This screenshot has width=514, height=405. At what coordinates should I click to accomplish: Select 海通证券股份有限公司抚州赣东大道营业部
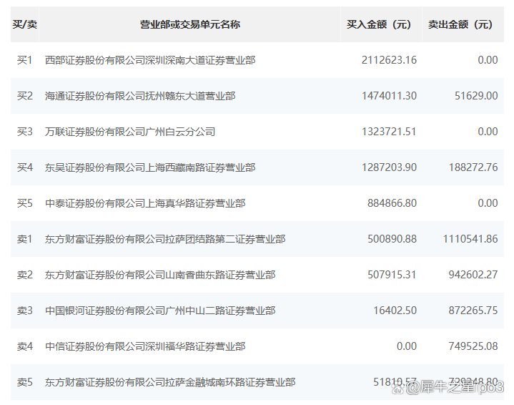[140, 96]
